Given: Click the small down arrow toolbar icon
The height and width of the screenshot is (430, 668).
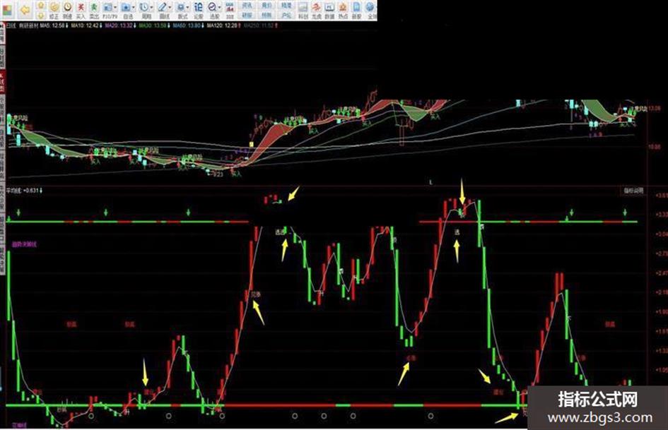Looking at the screenshot, I should [x=40, y=16].
